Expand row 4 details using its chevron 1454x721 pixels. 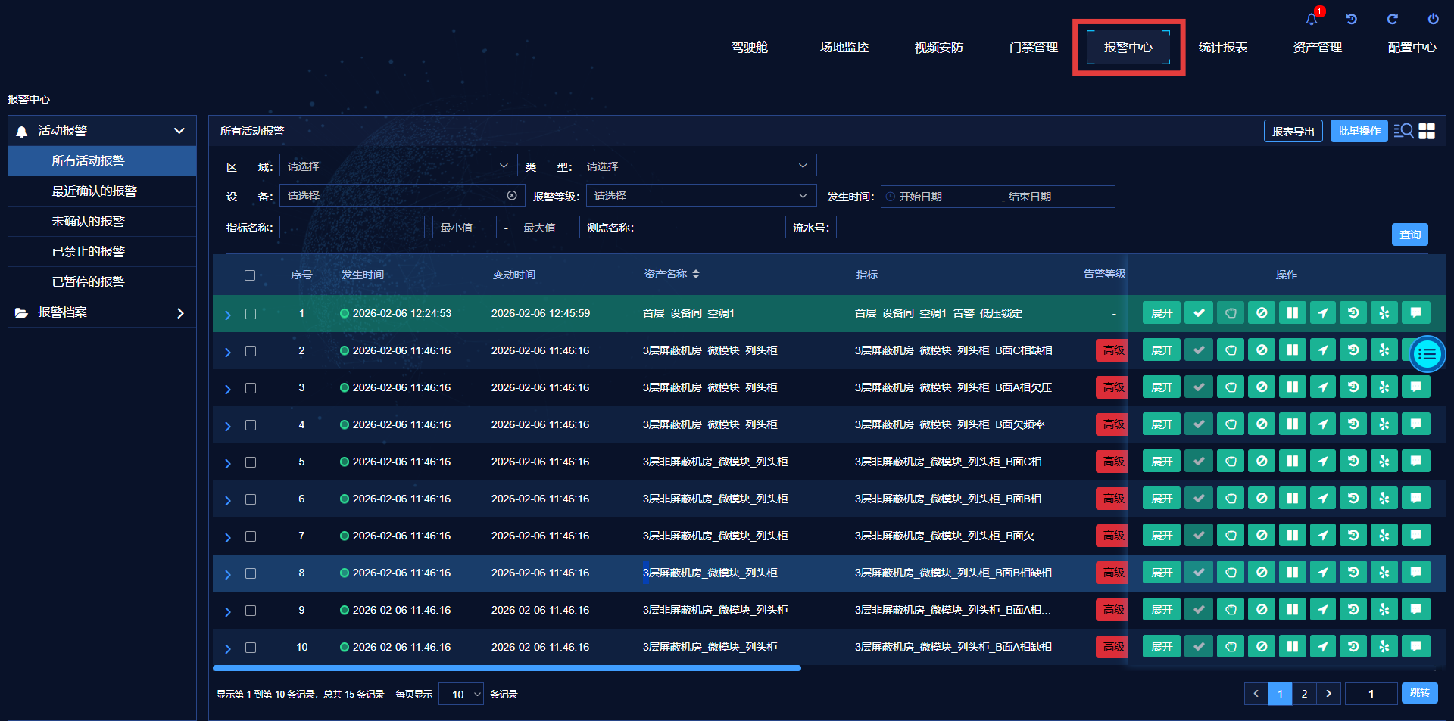point(227,426)
